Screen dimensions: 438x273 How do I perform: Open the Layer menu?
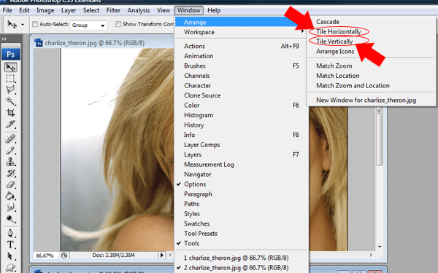pyautogui.click(x=69, y=10)
